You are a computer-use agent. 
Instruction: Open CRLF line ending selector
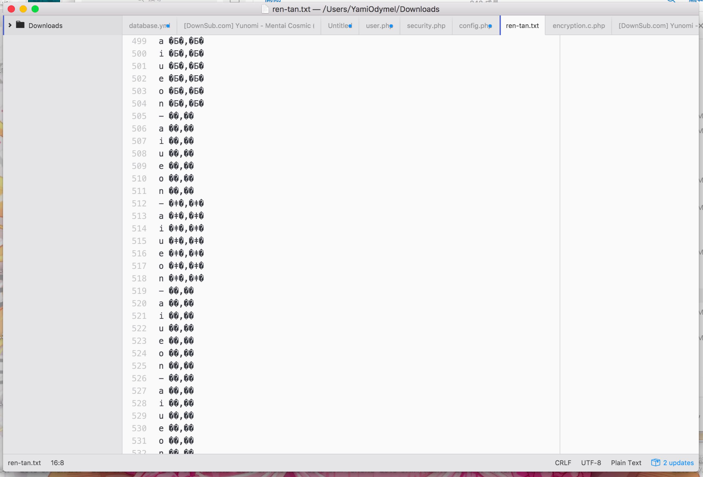(x=563, y=463)
